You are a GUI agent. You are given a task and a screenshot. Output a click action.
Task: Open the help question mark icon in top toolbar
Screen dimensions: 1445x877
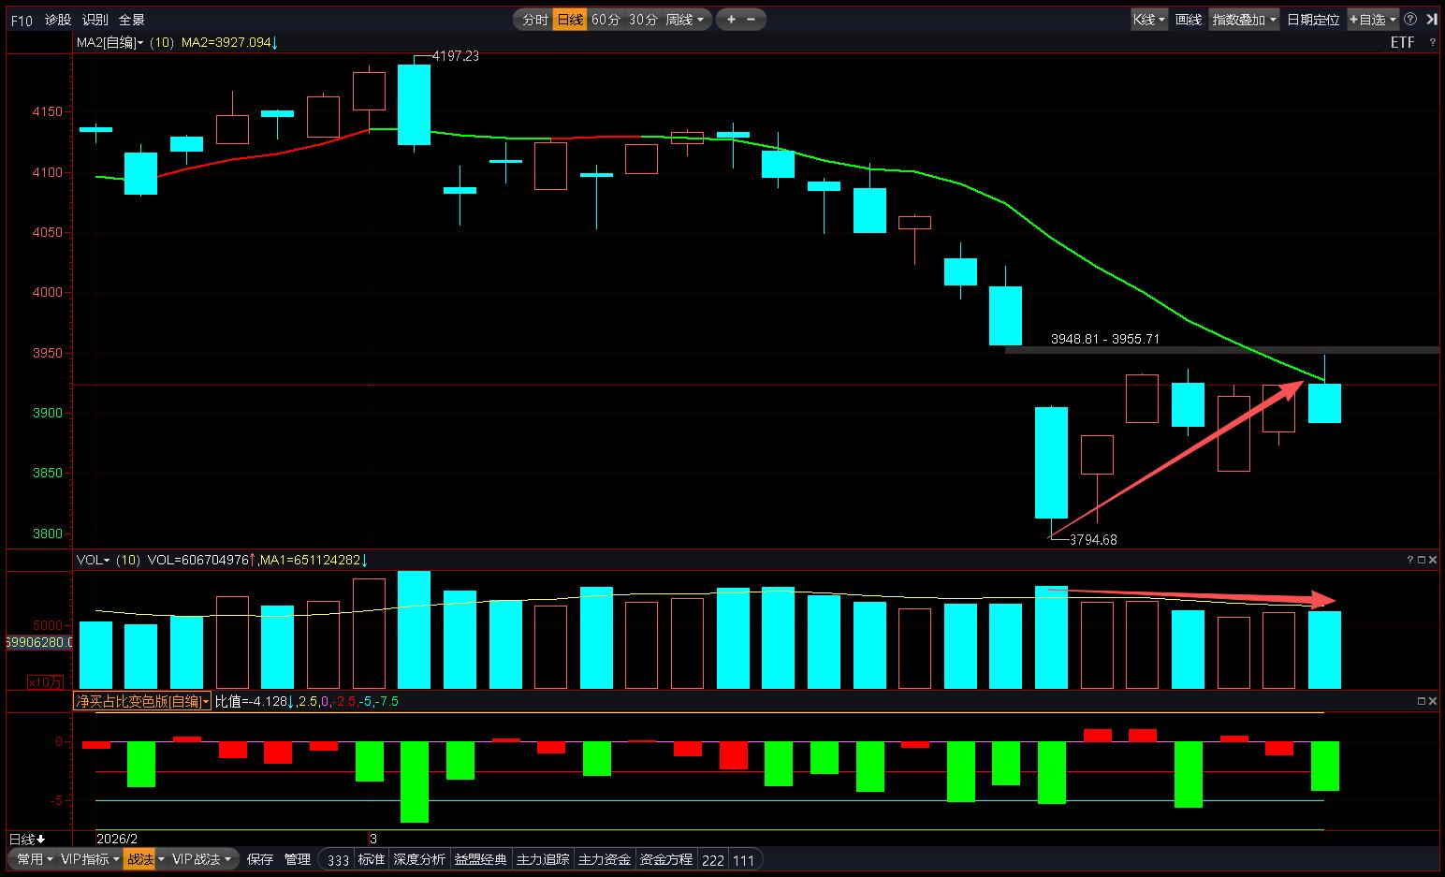1409,20
